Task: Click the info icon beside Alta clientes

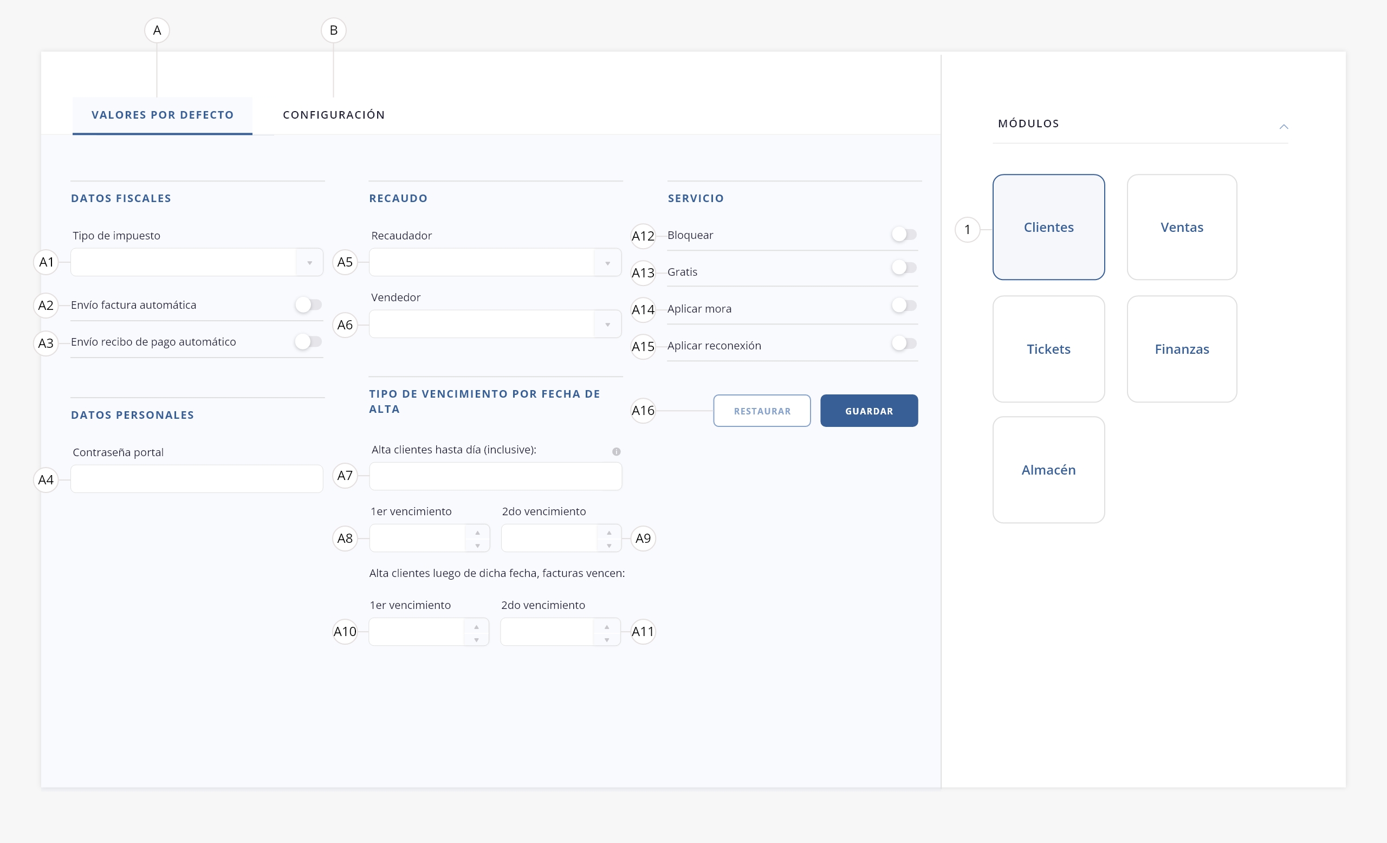Action: (617, 451)
